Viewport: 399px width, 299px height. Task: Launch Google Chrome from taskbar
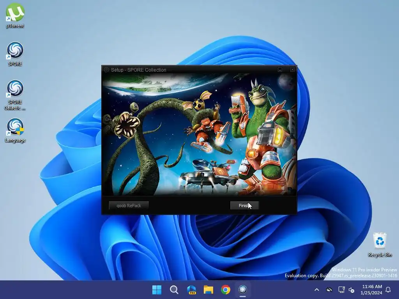click(x=226, y=290)
